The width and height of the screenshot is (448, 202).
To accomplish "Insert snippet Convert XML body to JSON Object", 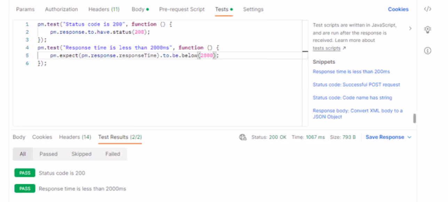I will point(358,114).
